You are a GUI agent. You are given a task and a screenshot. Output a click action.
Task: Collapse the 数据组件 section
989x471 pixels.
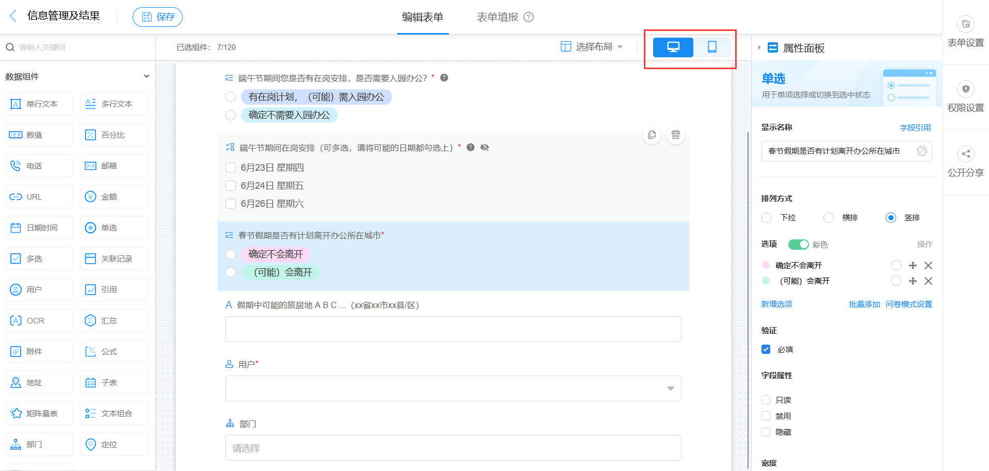[x=147, y=76]
